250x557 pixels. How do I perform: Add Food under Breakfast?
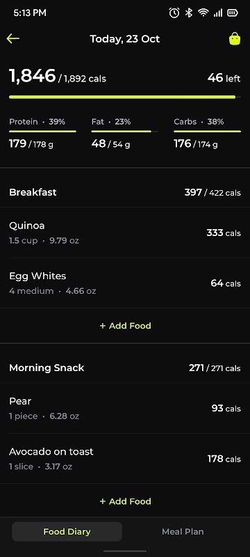tap(126, 326)
